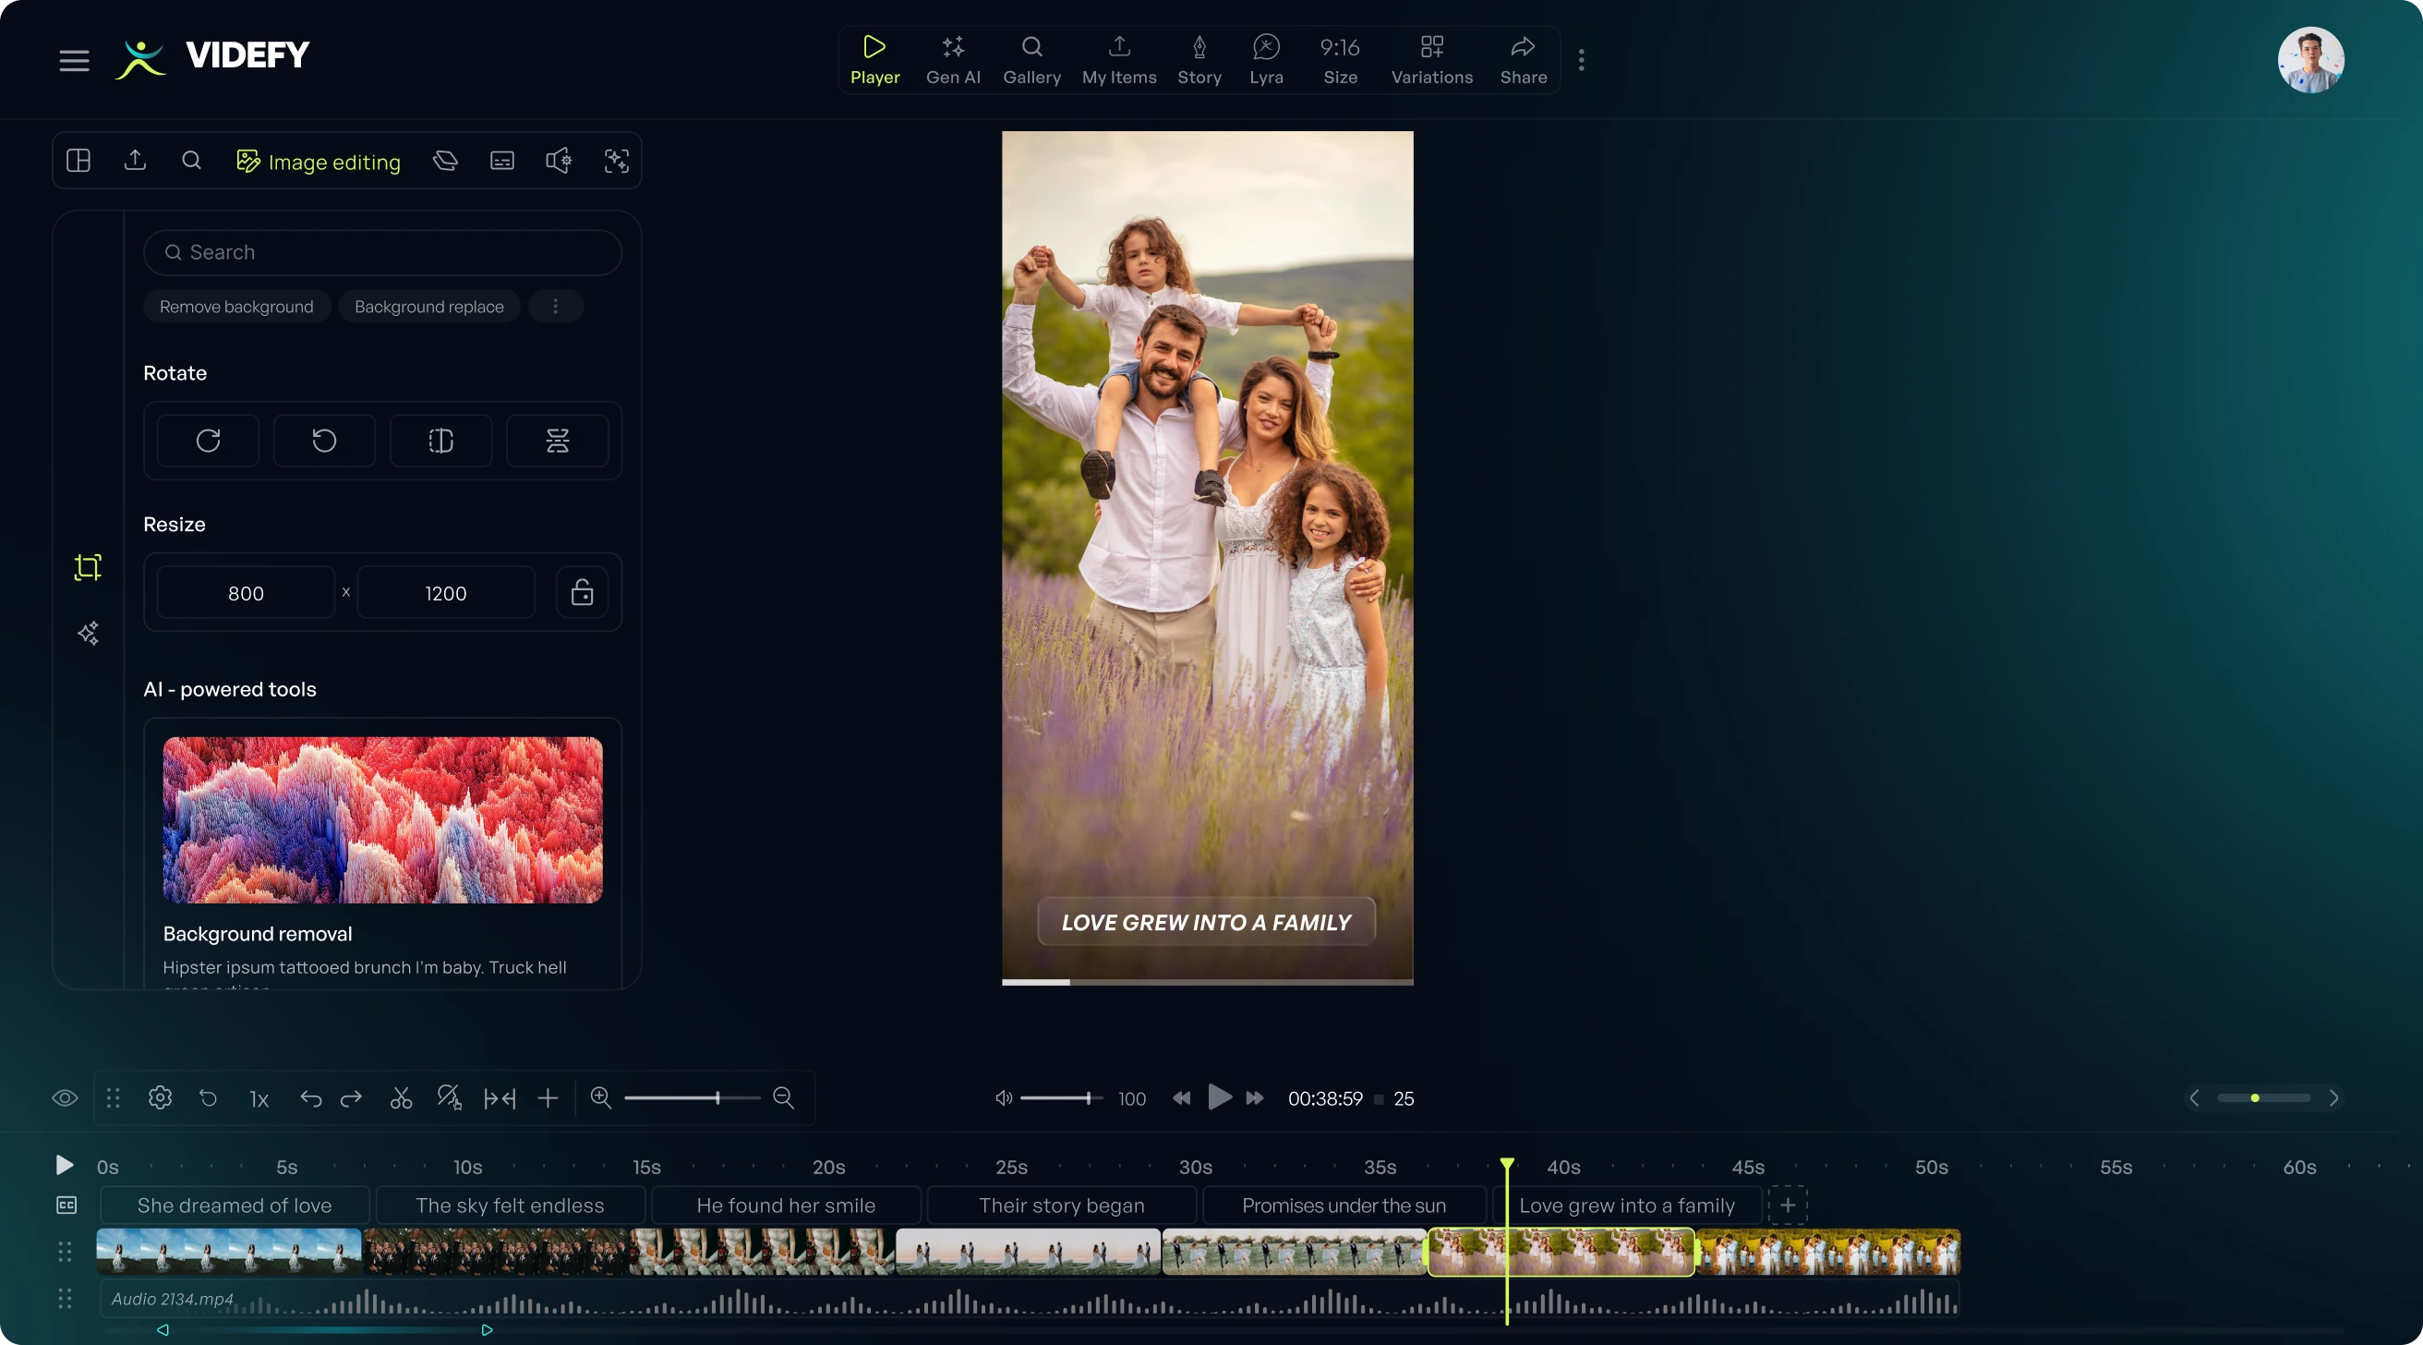Adjust the volume slider
Screen dimensions: 2423x1345
(1060, 1098)
